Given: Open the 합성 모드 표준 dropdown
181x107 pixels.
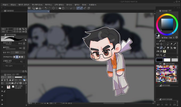Looking at the screenshot, I should 18,52.
